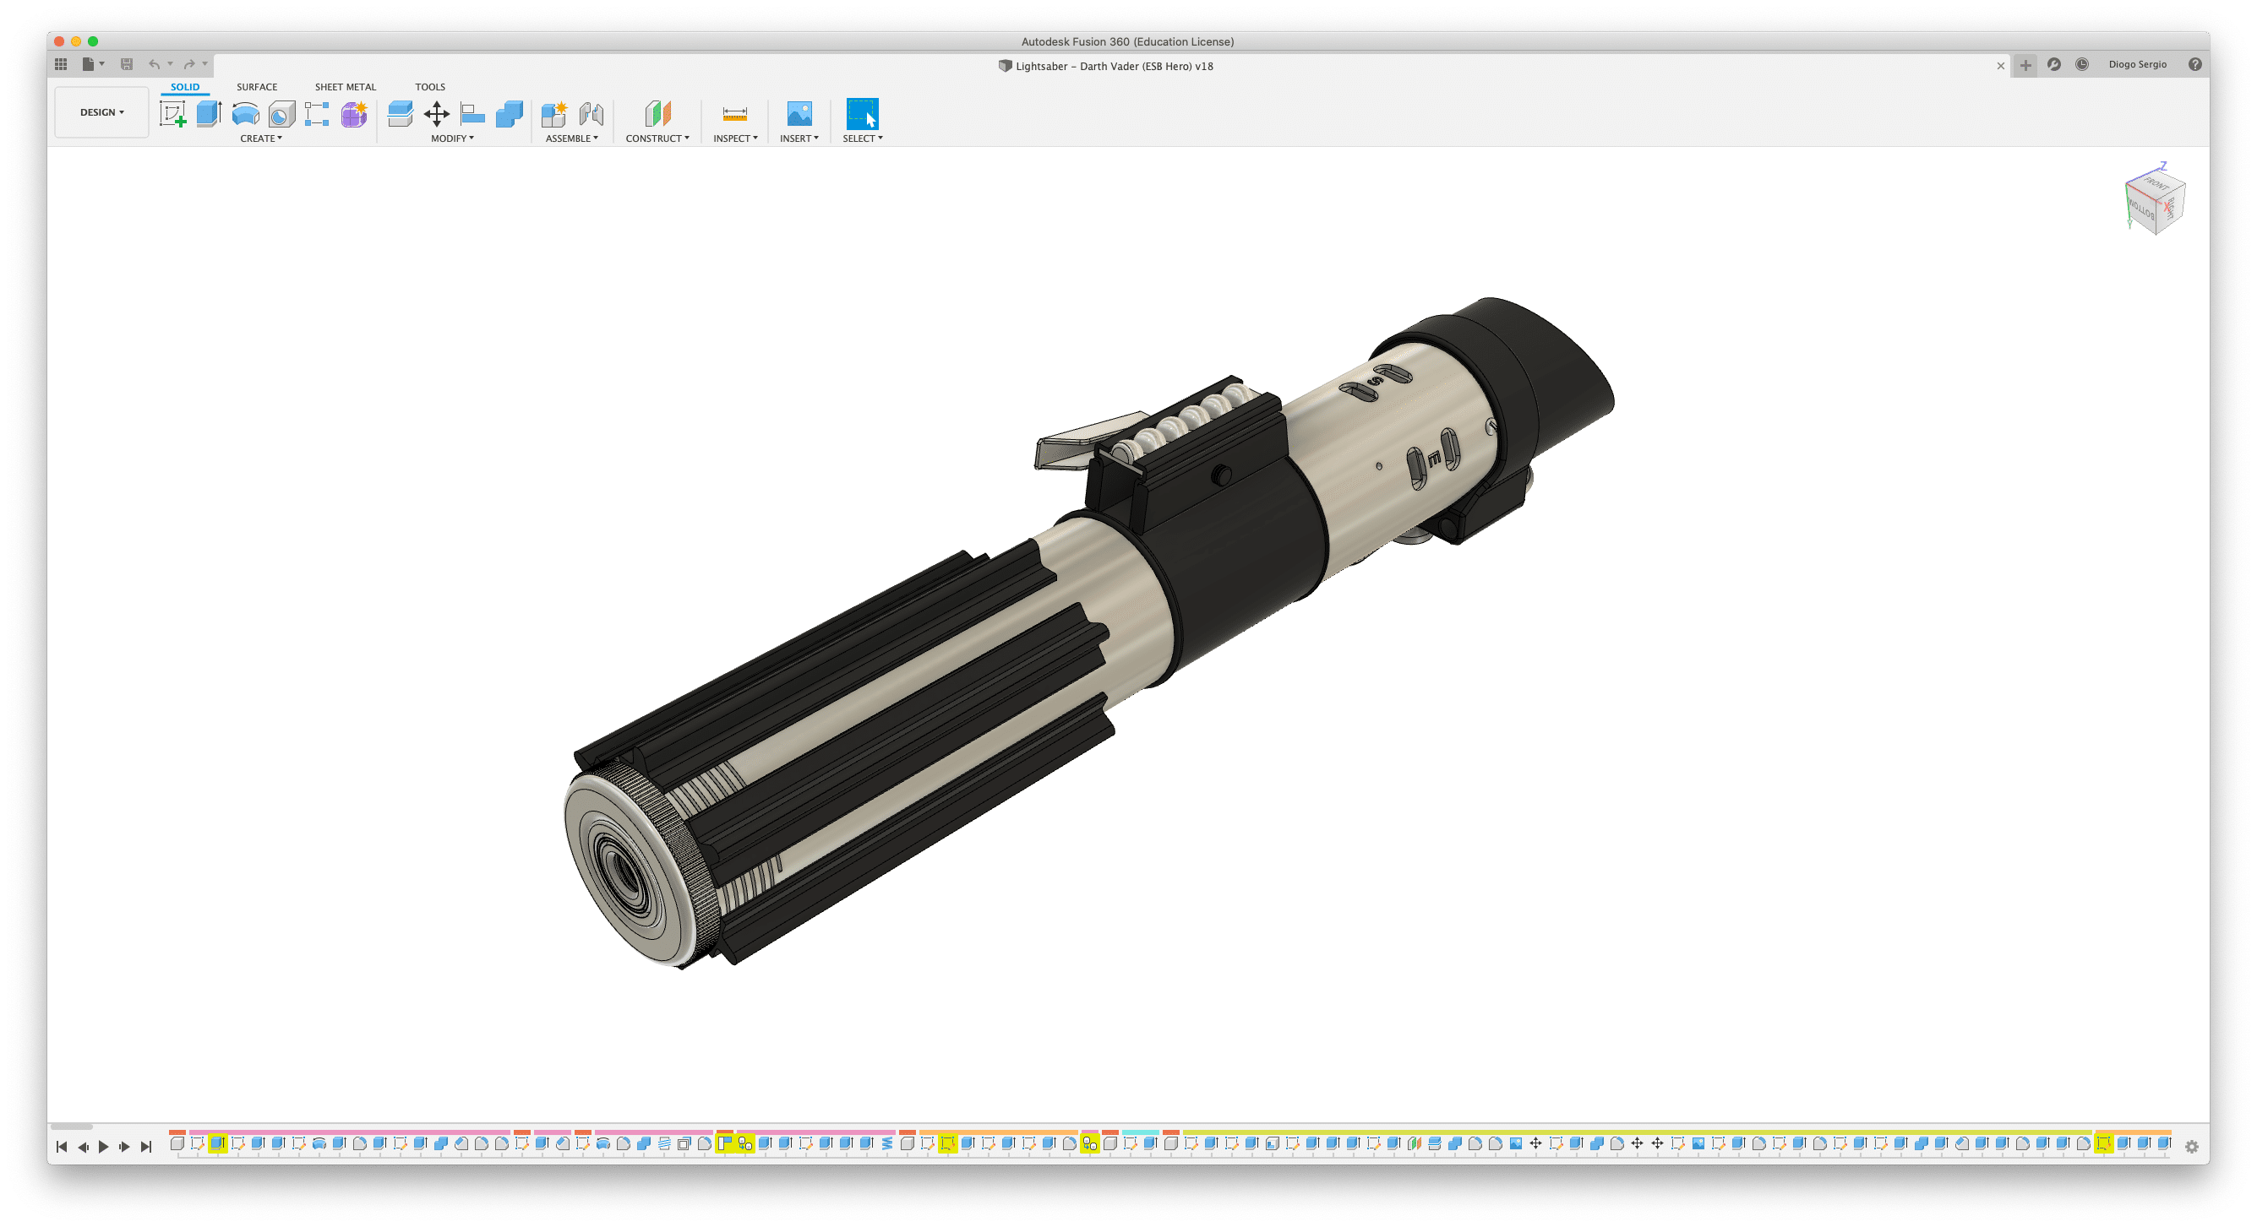The height and width of the screenshot is (1227, 2257).
Task: Close the Lightsaber document tab
Action: [2000, 66]
